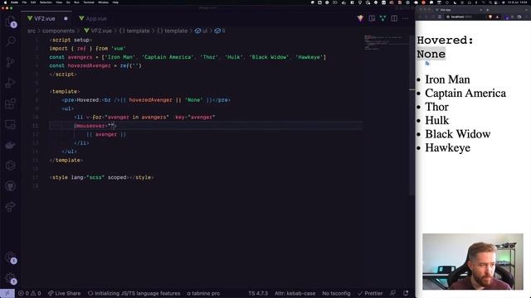Screen dimensions: 531x298
Task: Click Hulk in browser list
Action: click(x=437, y=120)
